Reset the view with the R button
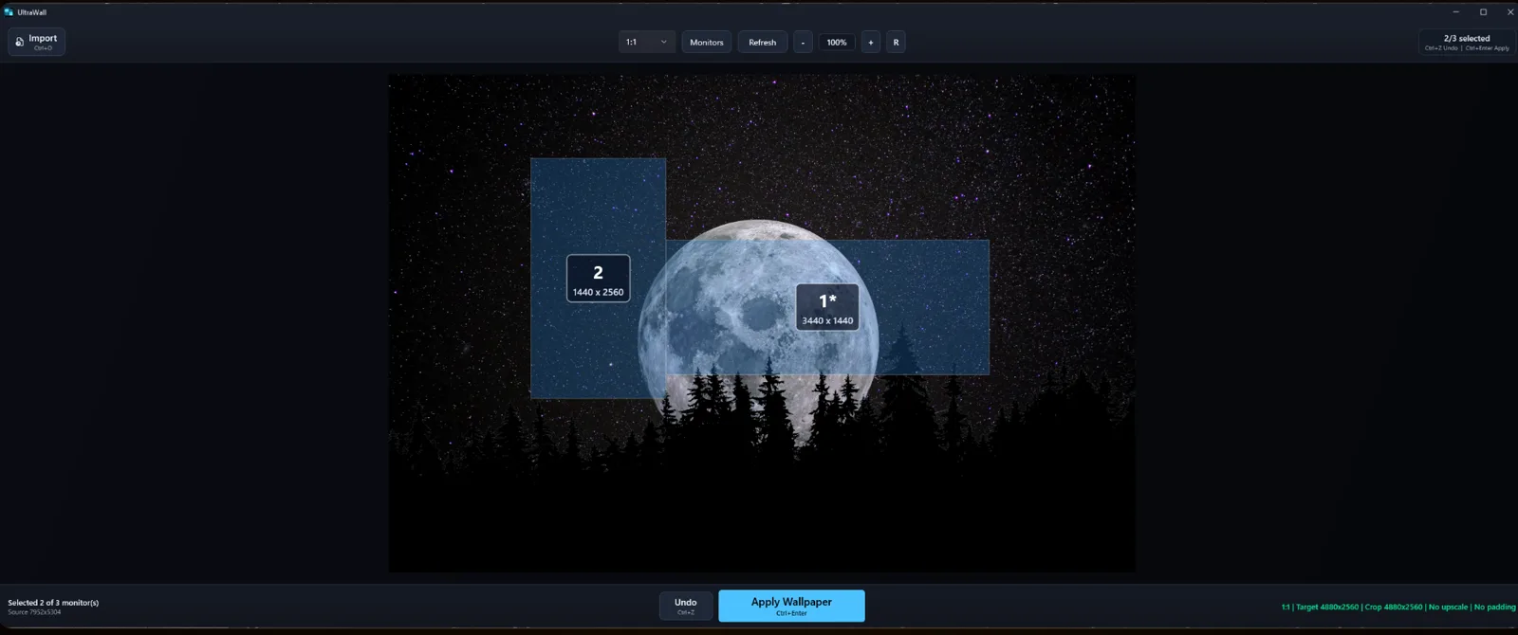 click(x=896, y=43)
